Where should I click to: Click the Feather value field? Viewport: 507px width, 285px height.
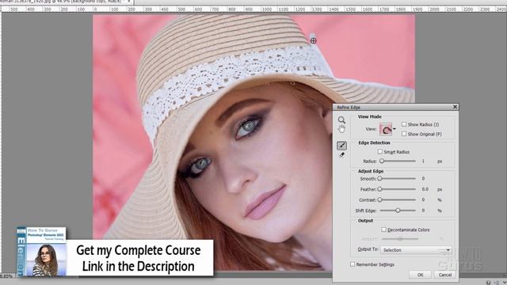(x=425, y=189)
